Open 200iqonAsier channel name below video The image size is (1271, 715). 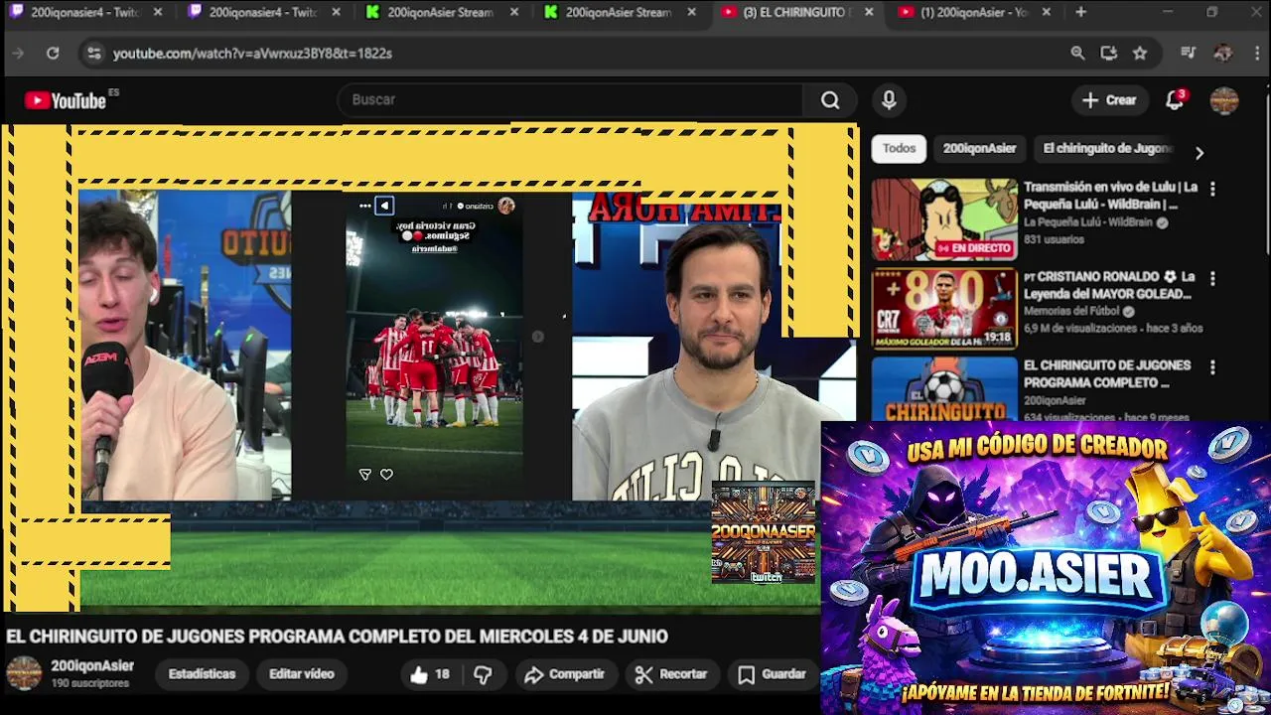(x=92, y=666)
